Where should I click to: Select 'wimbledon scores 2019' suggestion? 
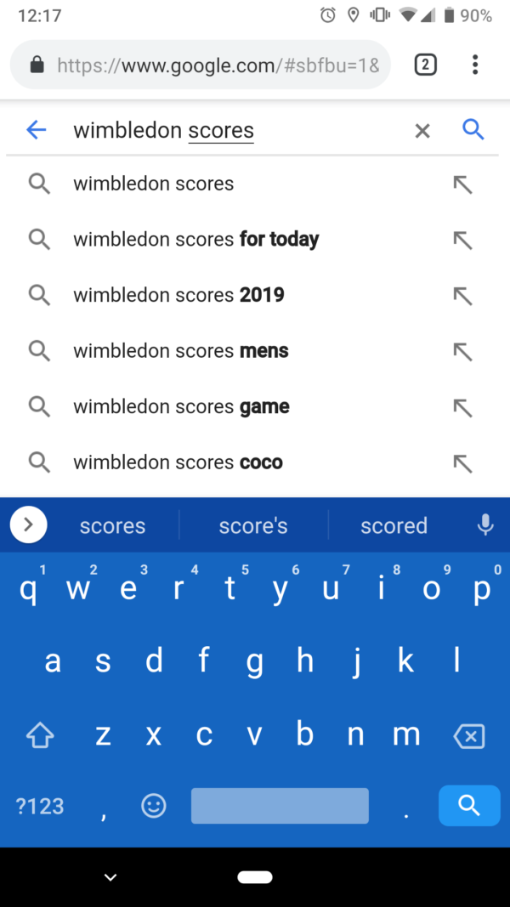tap(178, 295)
